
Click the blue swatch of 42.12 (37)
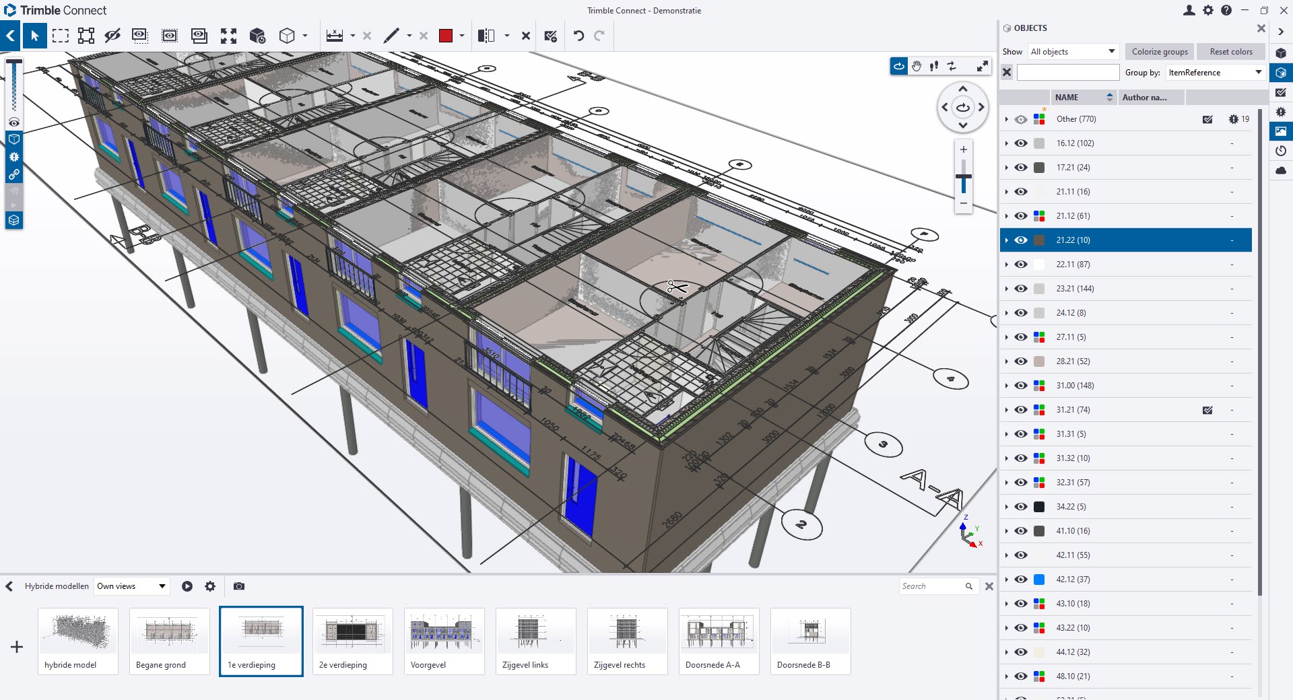coord(1039,580)
